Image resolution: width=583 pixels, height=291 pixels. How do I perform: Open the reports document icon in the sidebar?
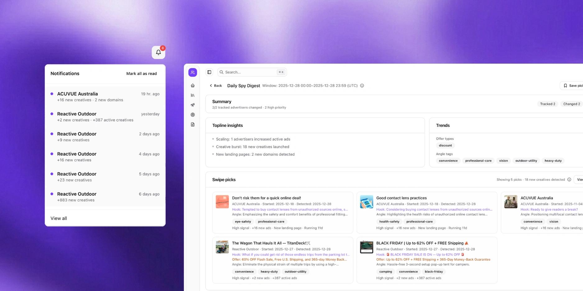[x=192, y=124]
